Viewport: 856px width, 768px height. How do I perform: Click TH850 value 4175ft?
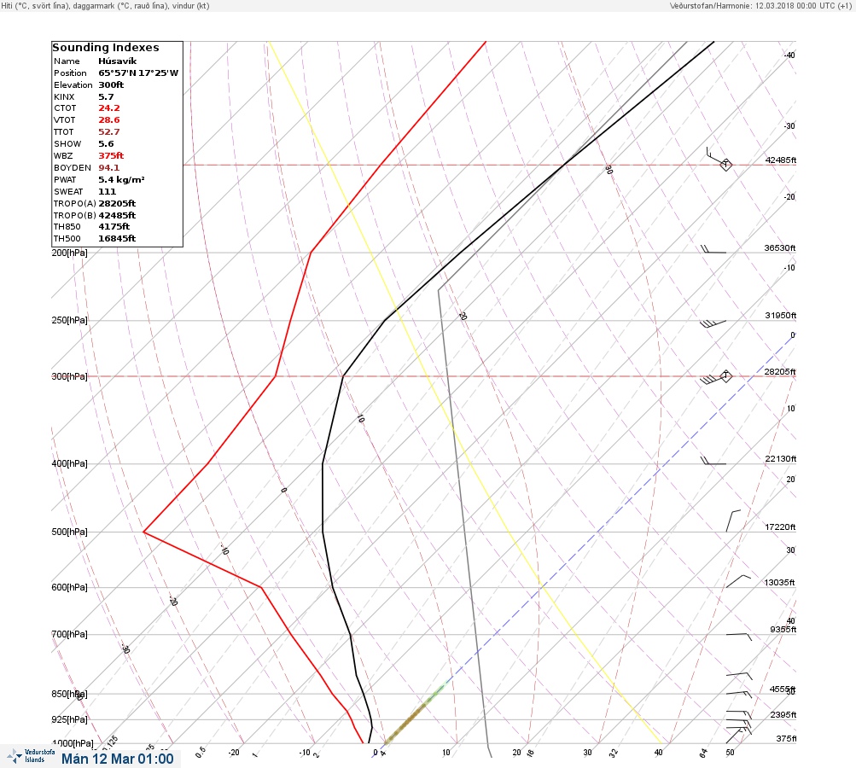coord(114,226)
